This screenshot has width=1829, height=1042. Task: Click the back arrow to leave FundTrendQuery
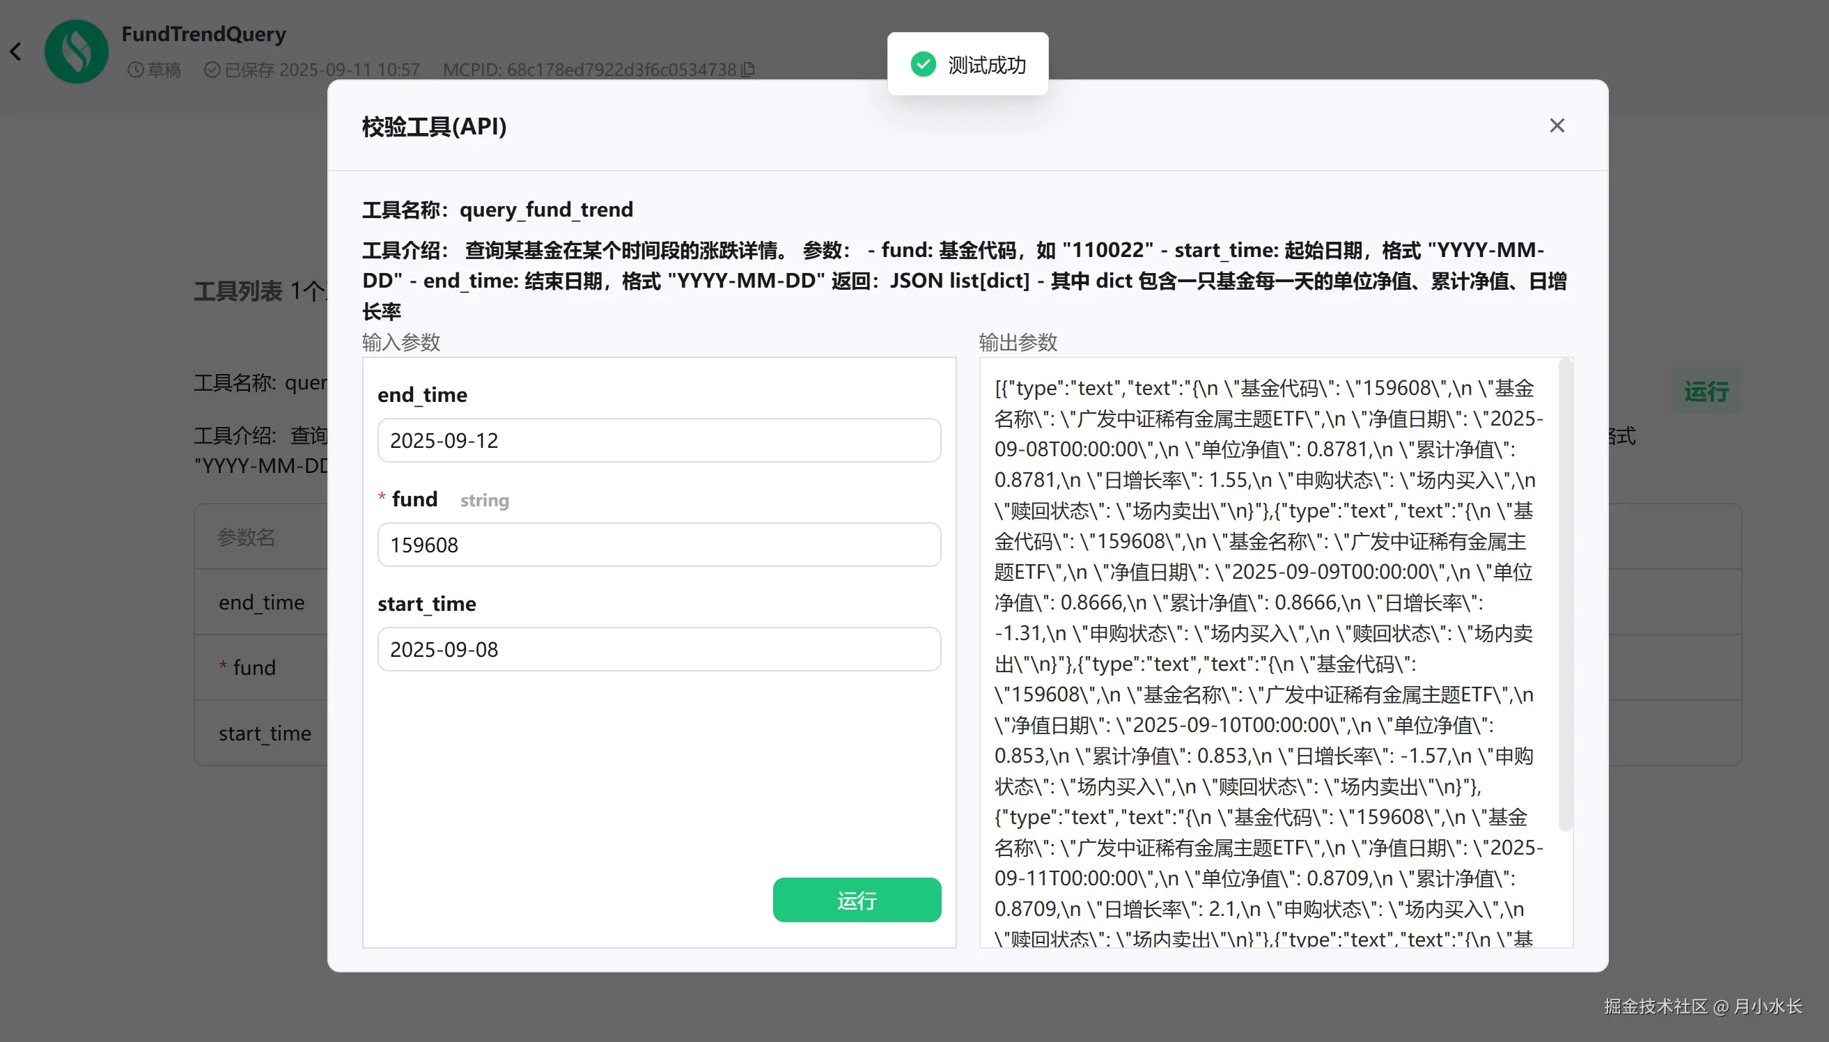(16, 52)
